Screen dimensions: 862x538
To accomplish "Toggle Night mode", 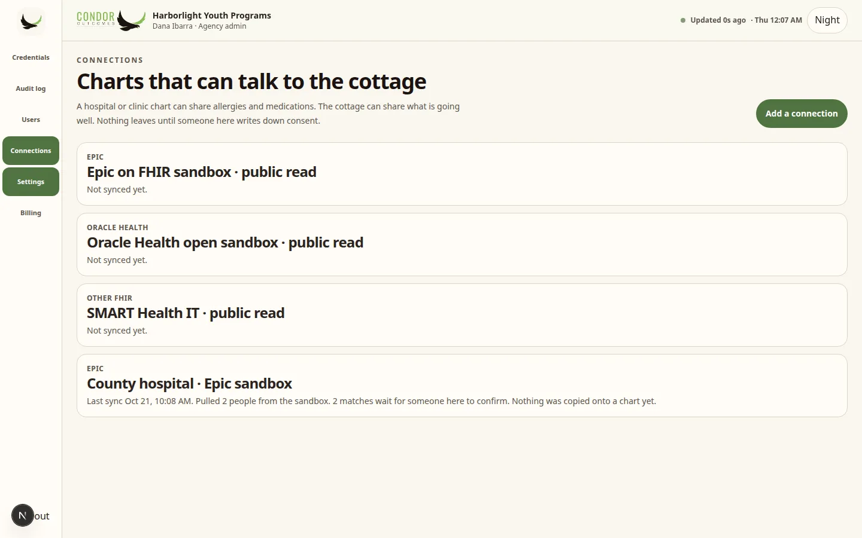I will [827, 20].
